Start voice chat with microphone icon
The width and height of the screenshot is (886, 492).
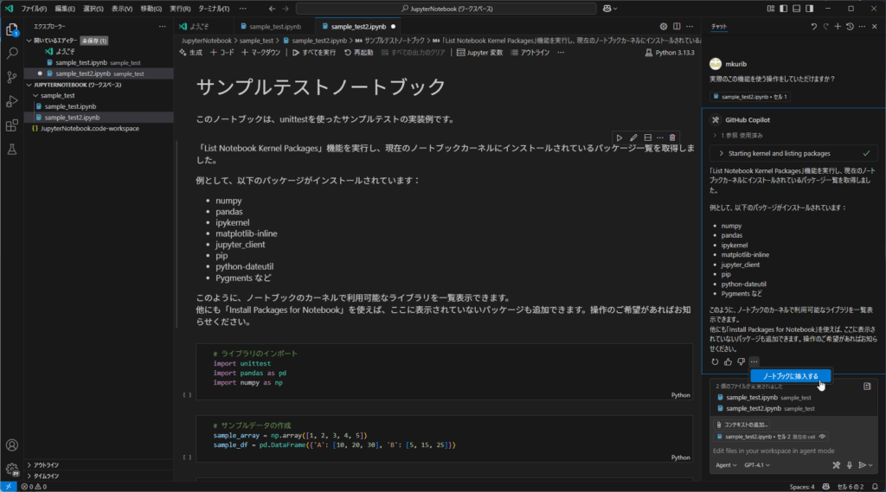[x=850, y=465]
